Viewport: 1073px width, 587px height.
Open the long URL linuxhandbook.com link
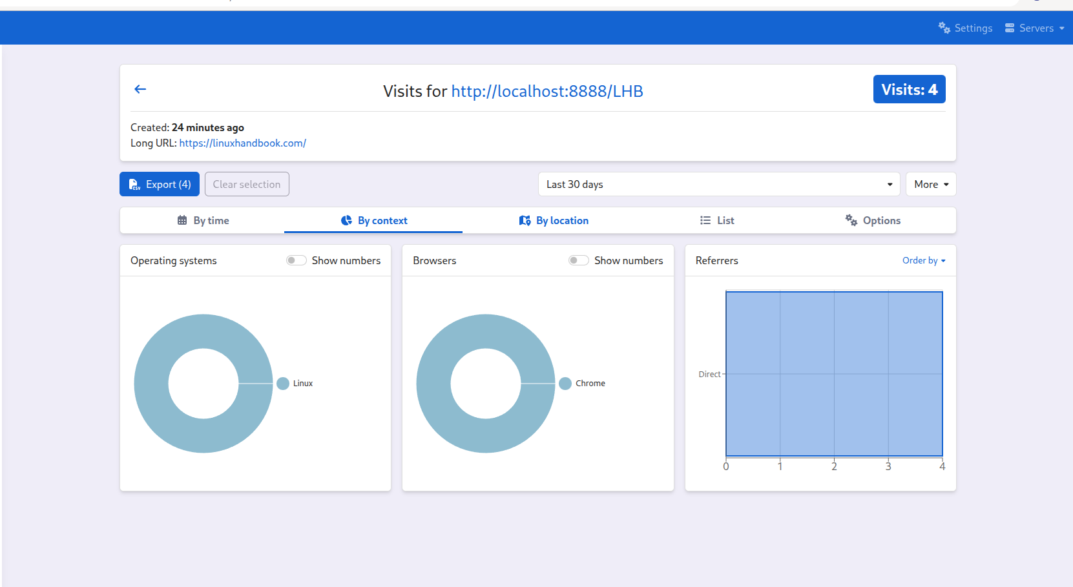pos(243,143)
